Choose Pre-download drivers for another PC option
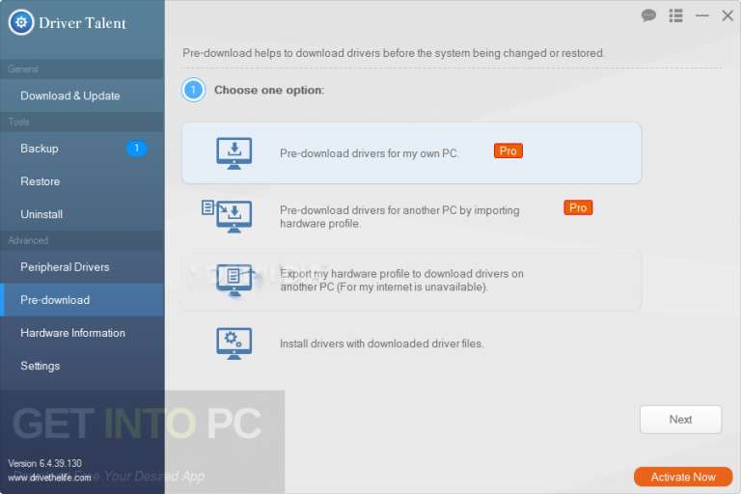The height and width of the screenshot is (494, 741). [x=412, y=216]
